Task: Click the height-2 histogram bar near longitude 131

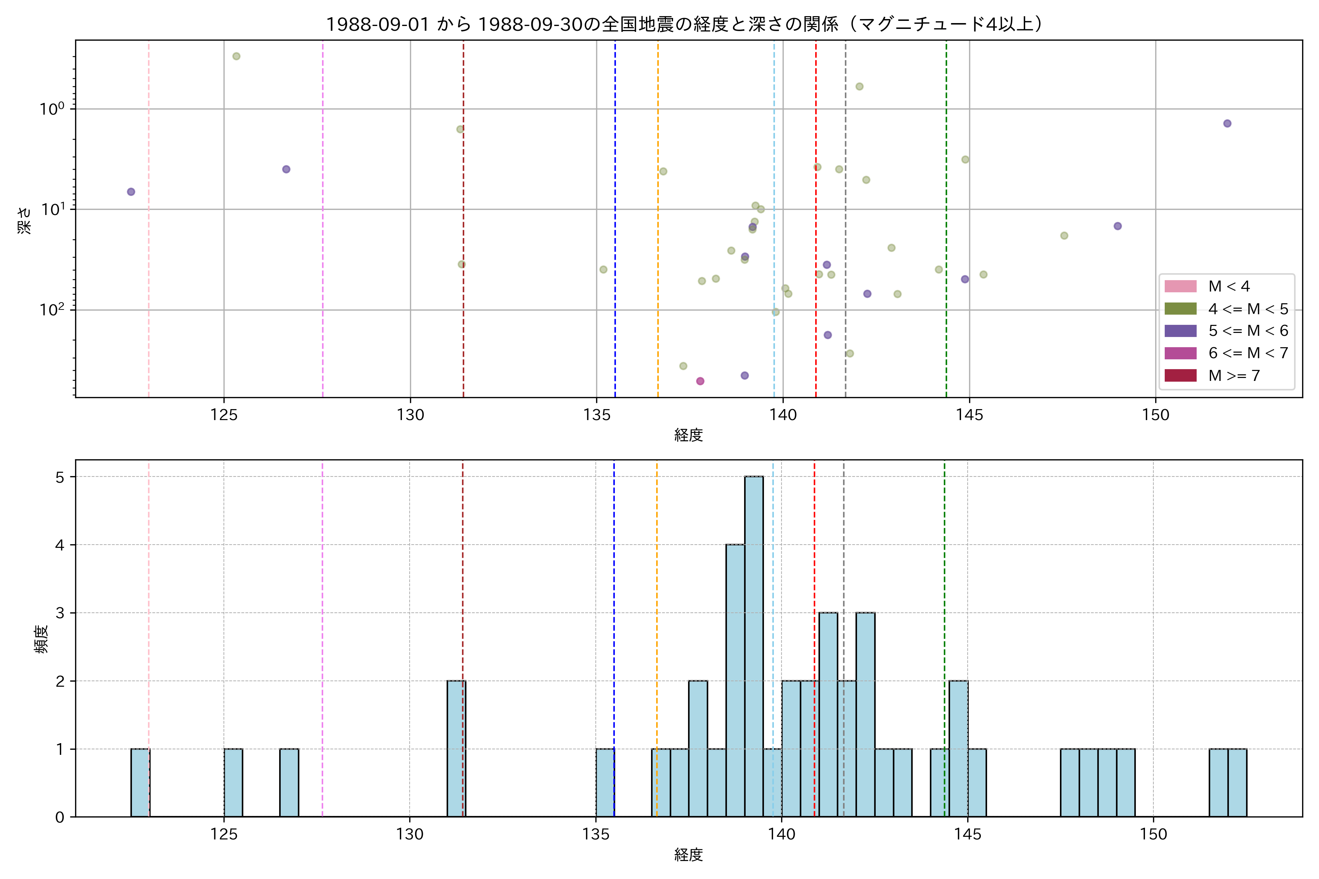Action: click(456, 748)
